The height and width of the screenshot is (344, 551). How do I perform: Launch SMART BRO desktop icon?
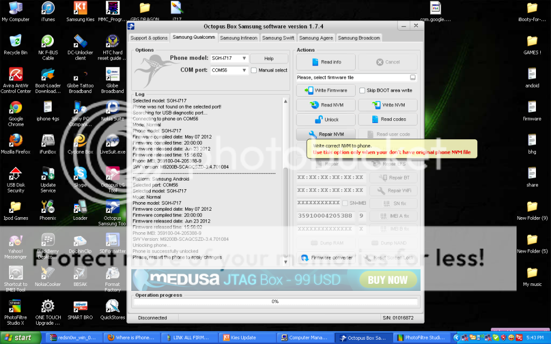click(x=80, y=309)
